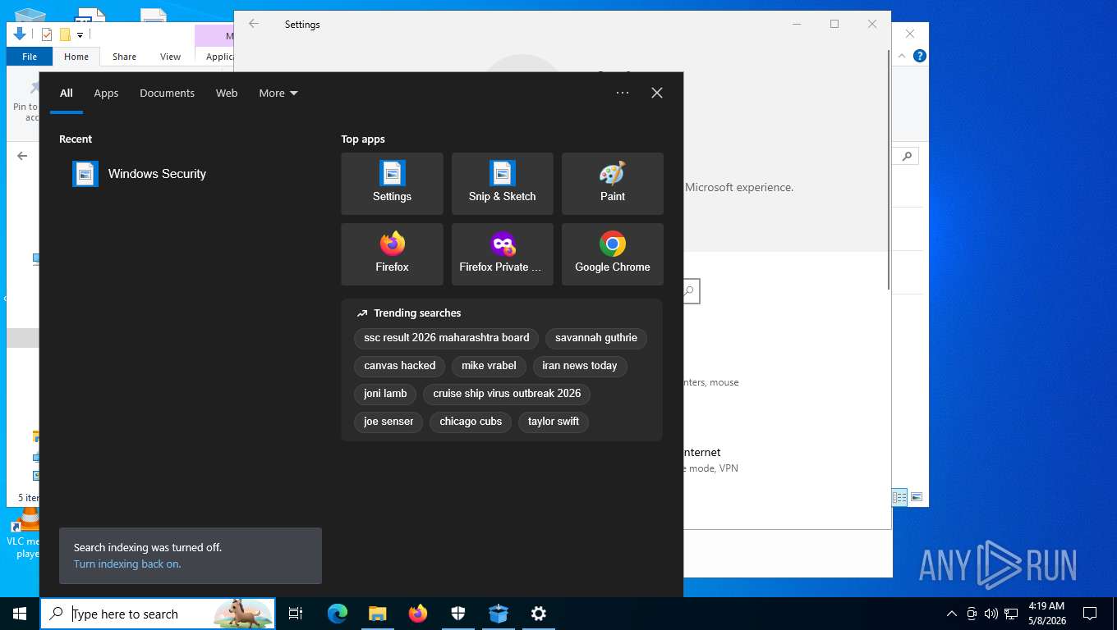The width and height of the screenshot is (1117, 630).
Task: Click the taskbar search input box
Action: tap(158, 614)
